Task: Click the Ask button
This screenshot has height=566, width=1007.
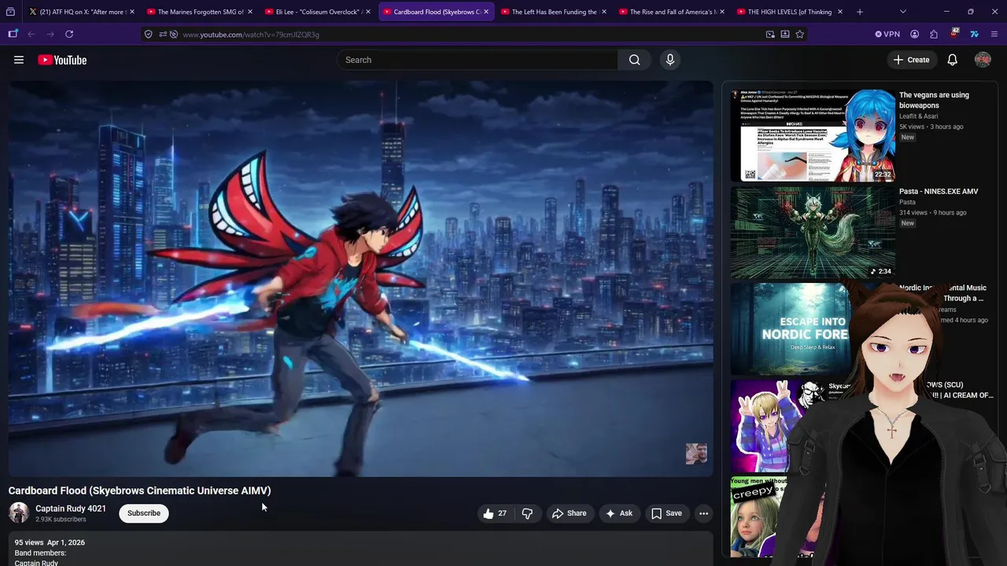Action: point(619,513)
